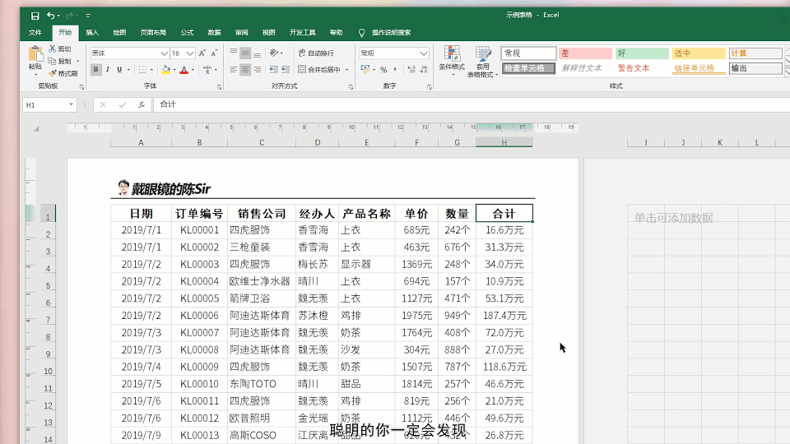Click the insert function fx icon
The height and width of the screenshot is (444, 790).
(x=142, y=104)
